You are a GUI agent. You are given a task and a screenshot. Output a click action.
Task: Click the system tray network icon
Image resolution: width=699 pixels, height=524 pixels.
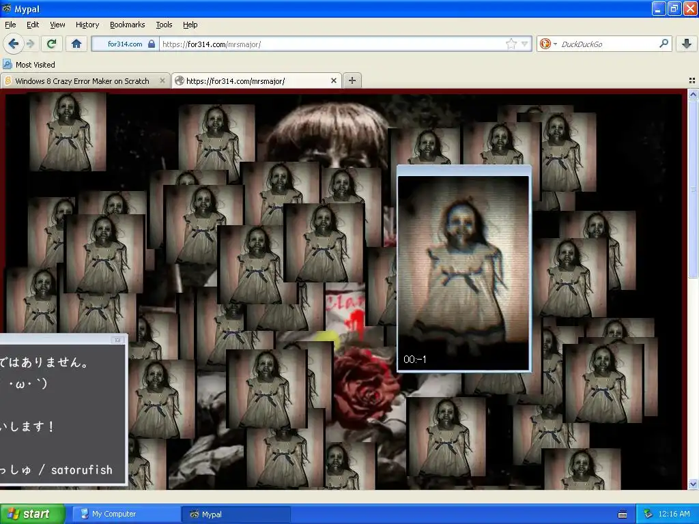(648, 514)
